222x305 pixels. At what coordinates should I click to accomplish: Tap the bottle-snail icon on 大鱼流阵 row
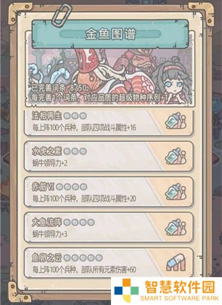[176, 227]
